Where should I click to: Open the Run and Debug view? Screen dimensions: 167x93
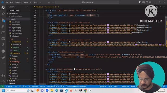[3, 26]
